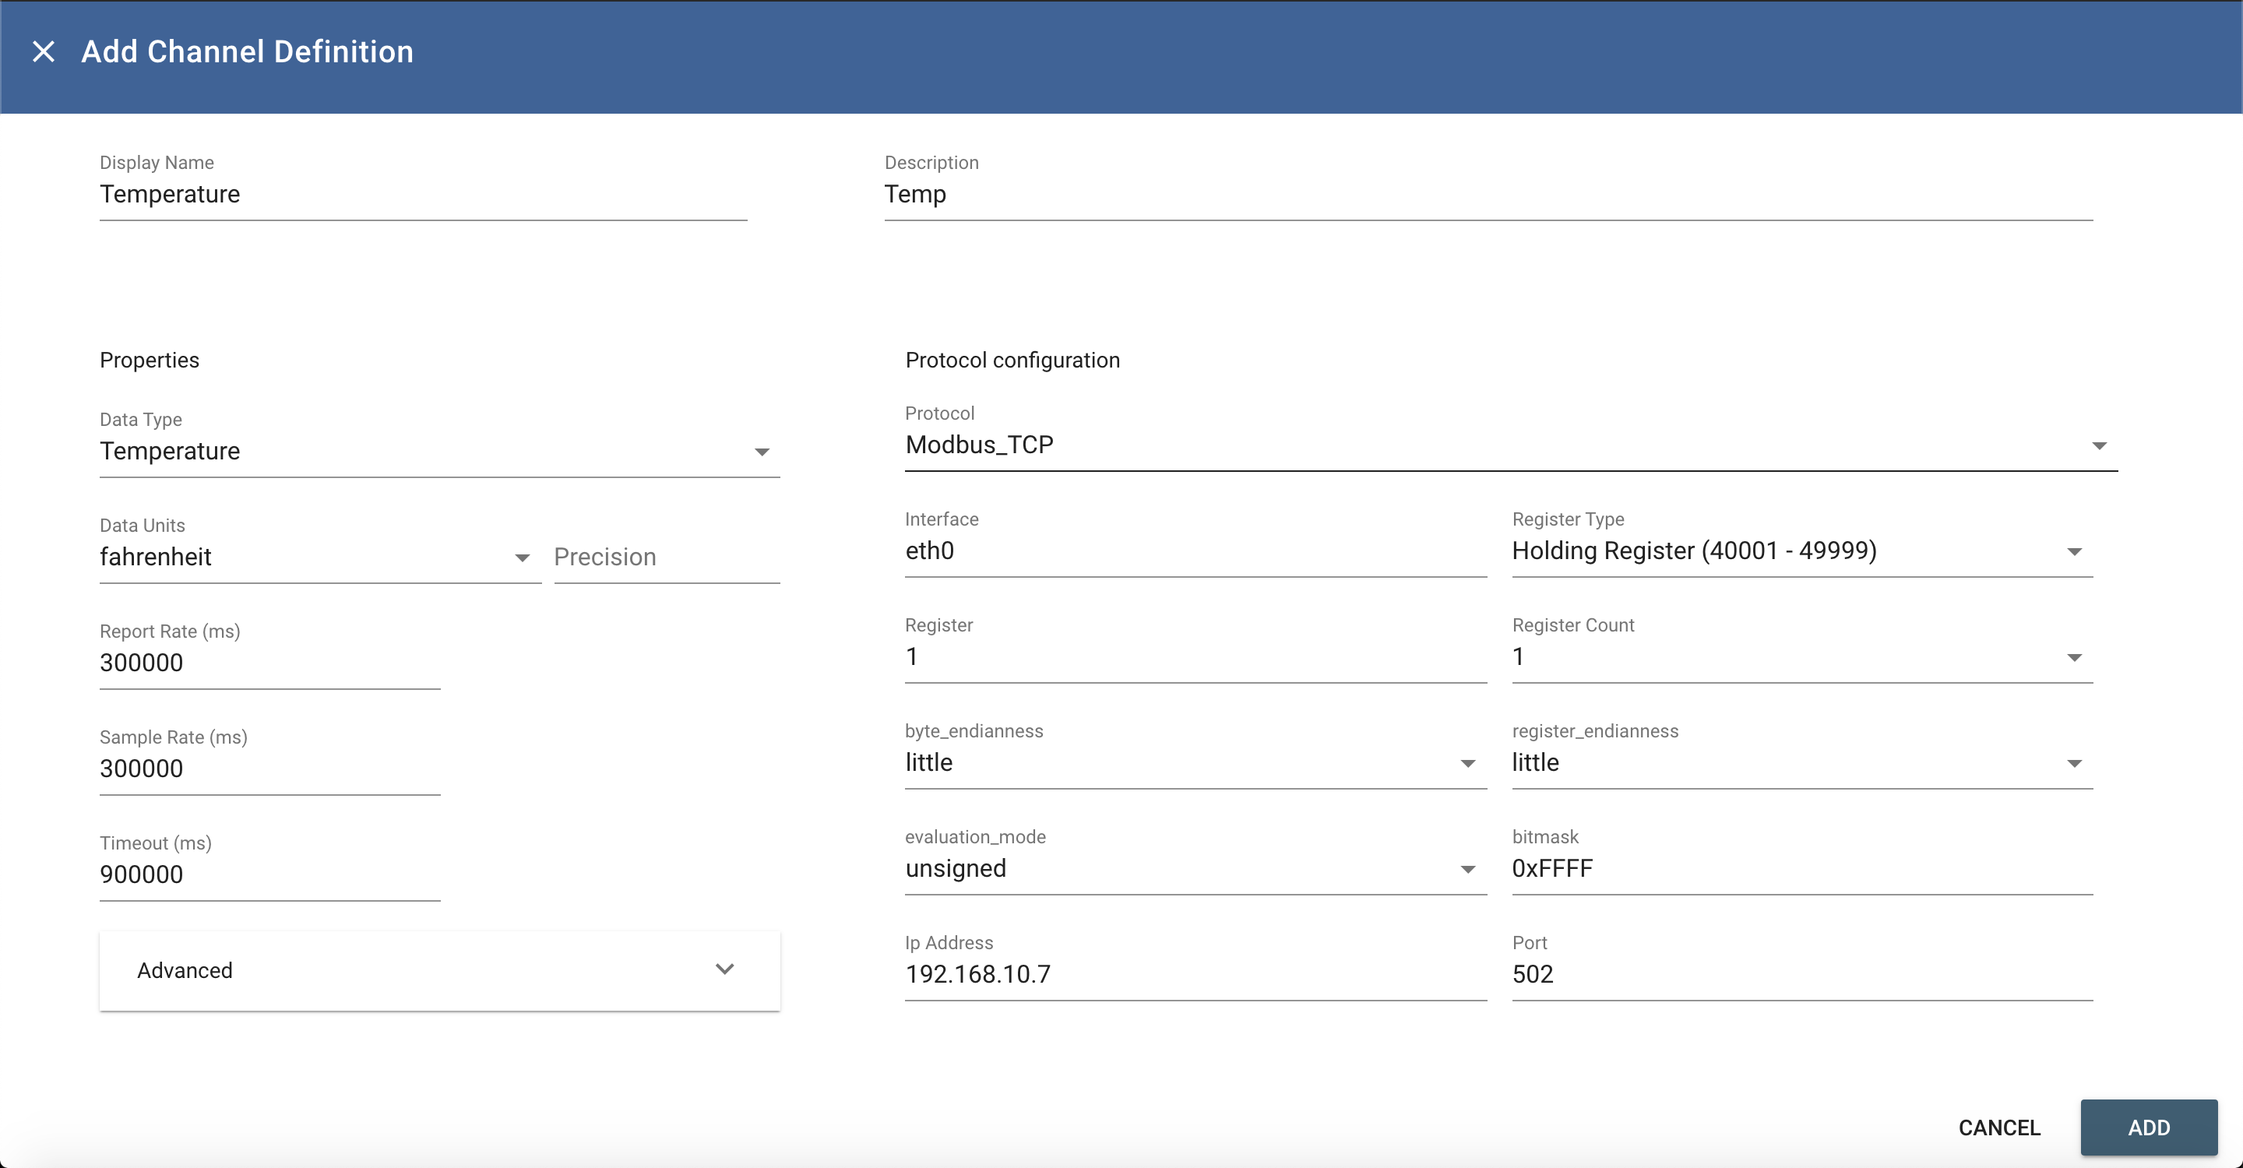
Task: Click the Protocol configuration heading
Action: coord(1012,361)
